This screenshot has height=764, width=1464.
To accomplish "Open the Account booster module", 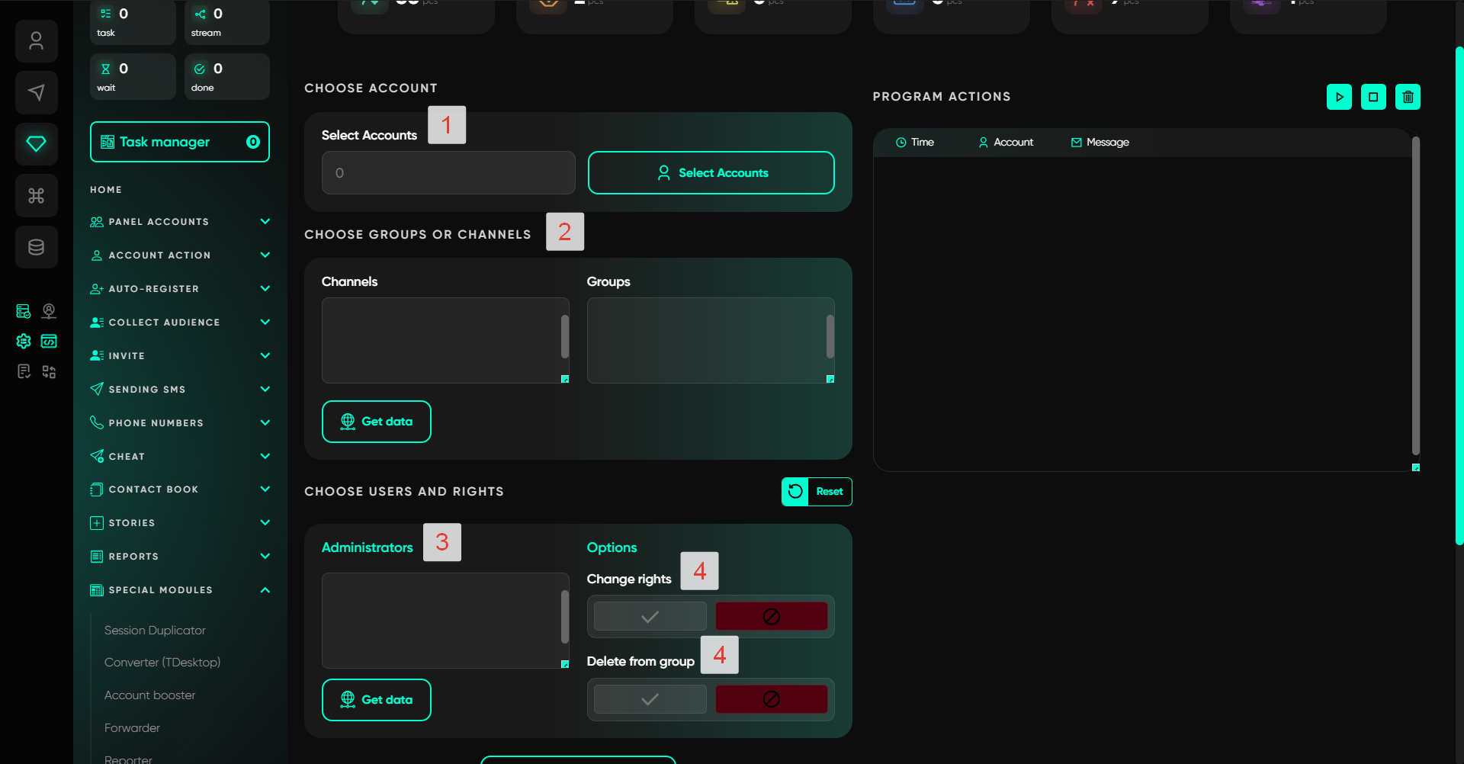I will (x=149, y=695).
